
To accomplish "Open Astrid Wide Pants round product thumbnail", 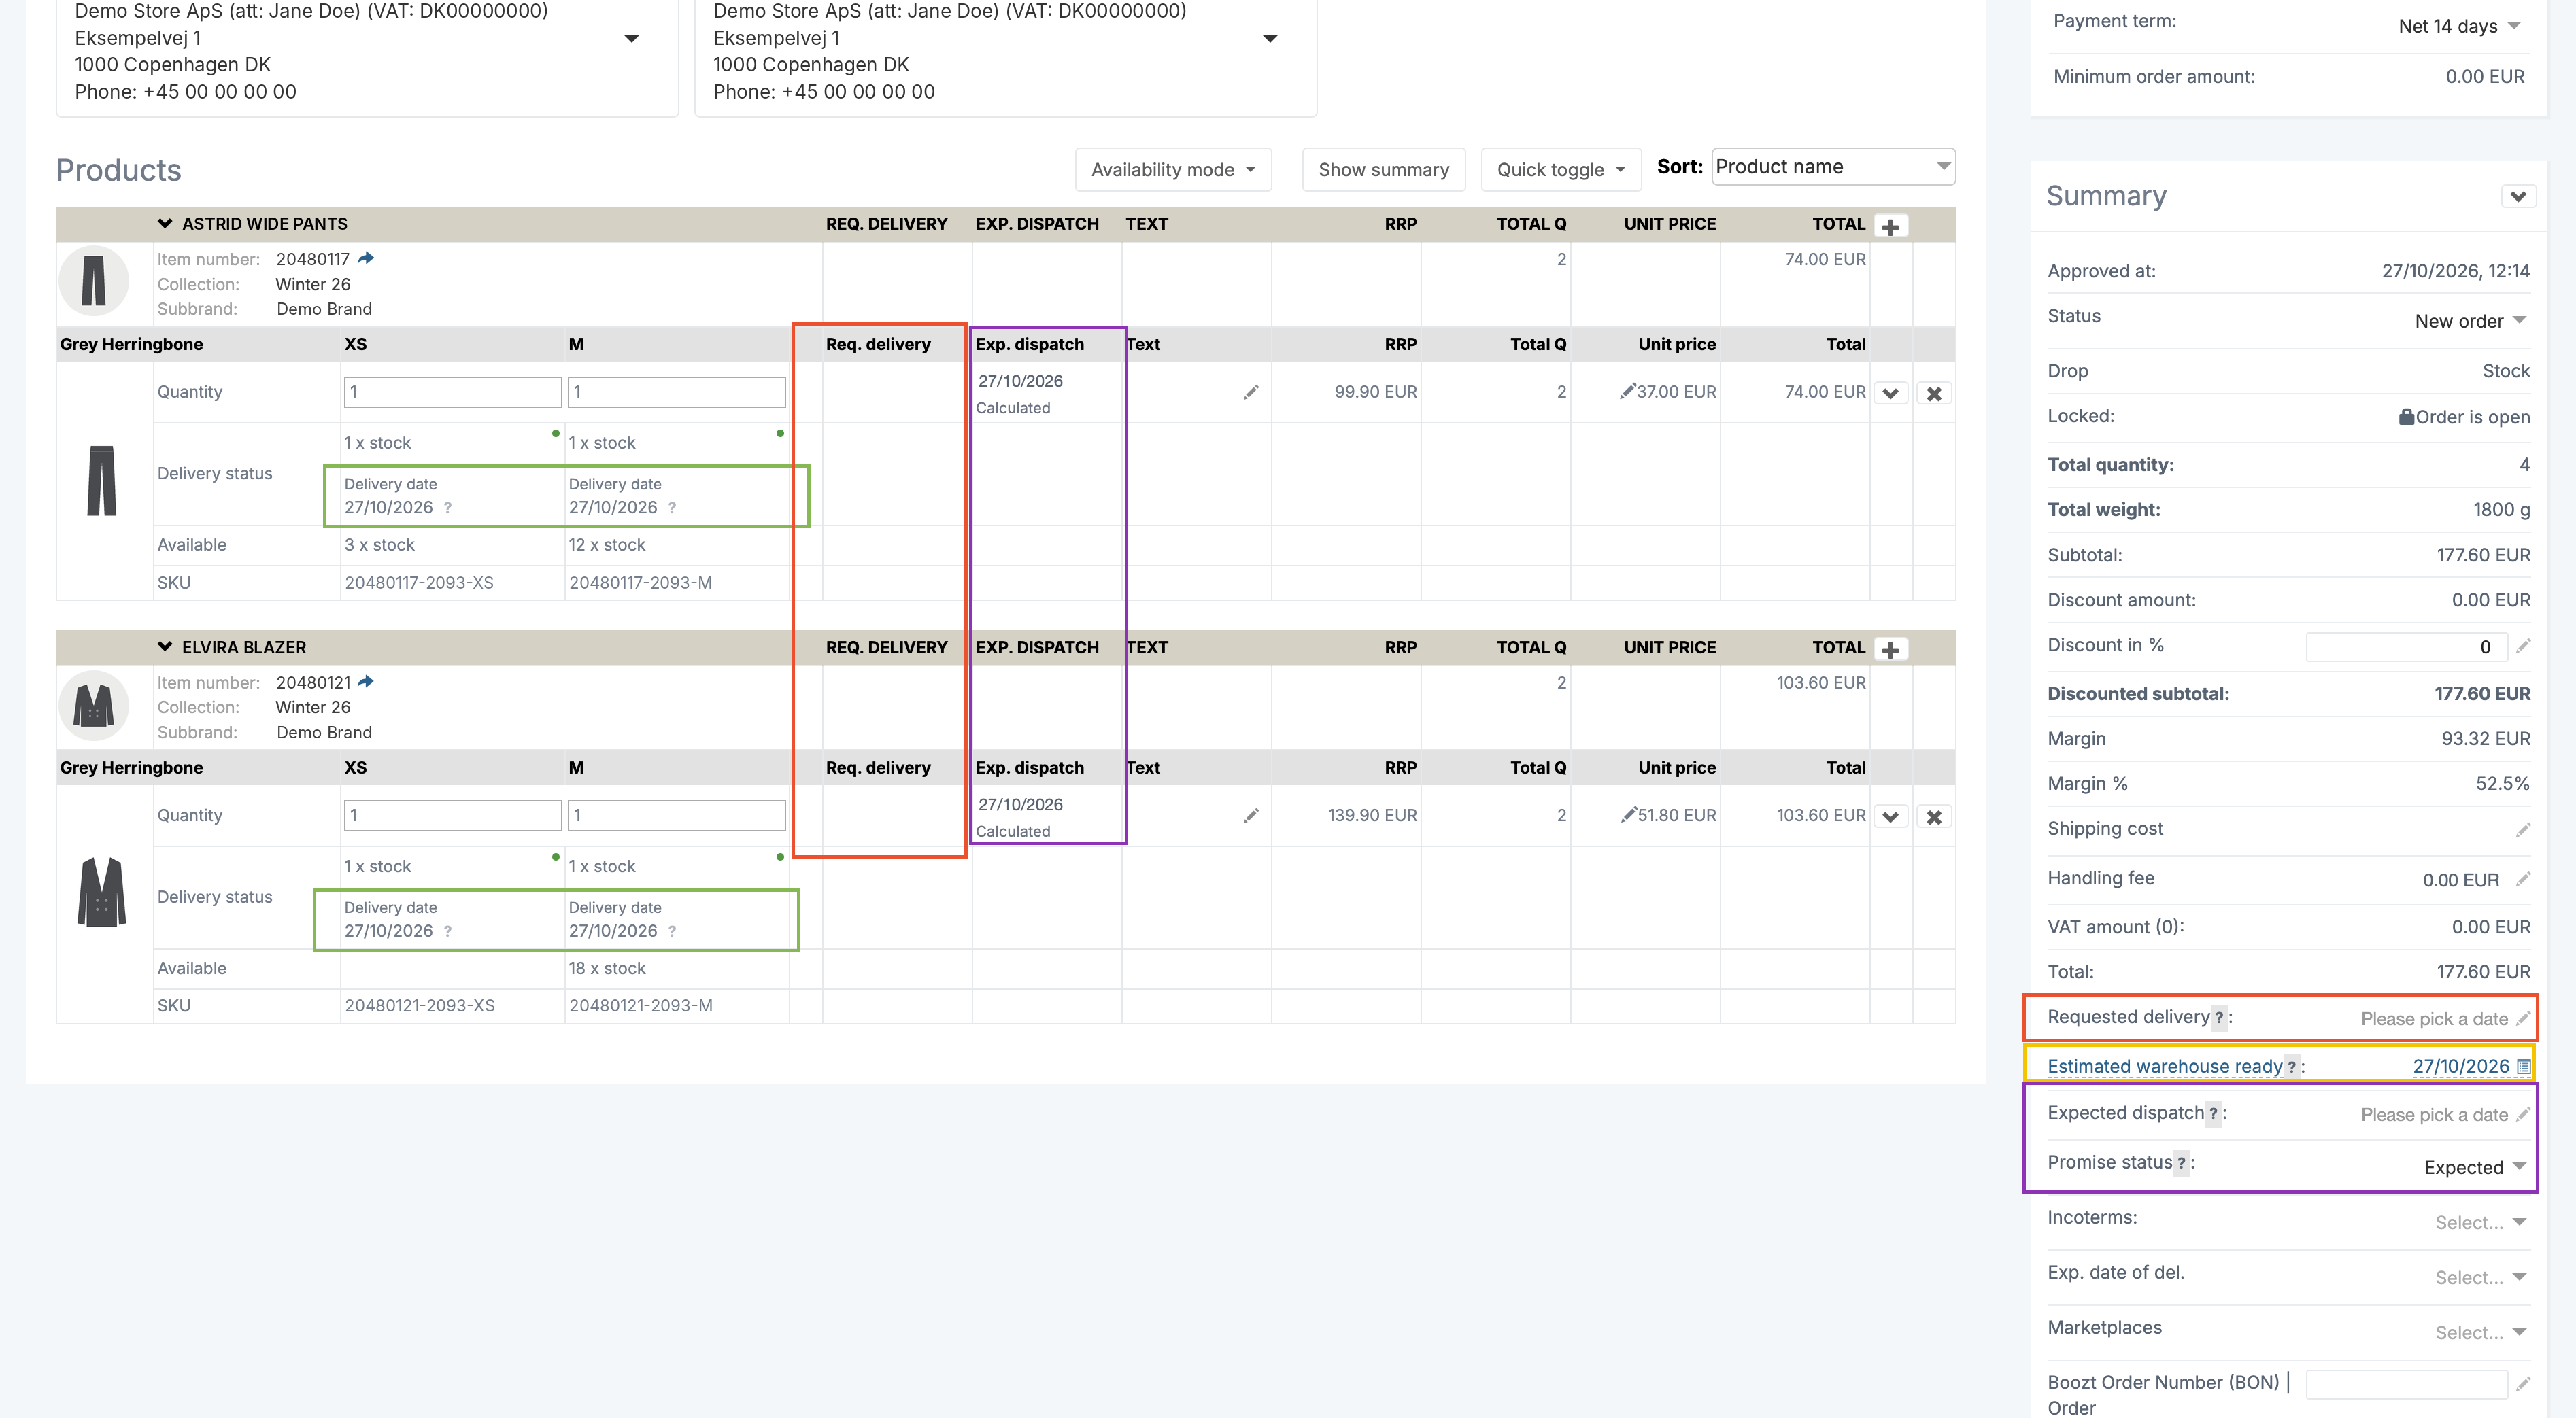I will [x=94, y=281].
